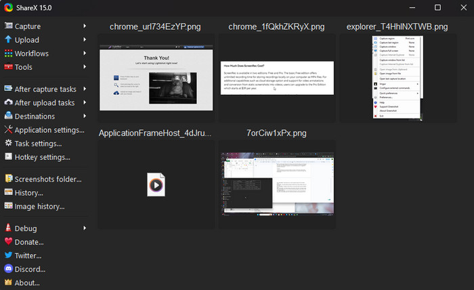Select the chrome_1fQkhZKRyX.png thumbnail
474x290 pixels.
277,78
